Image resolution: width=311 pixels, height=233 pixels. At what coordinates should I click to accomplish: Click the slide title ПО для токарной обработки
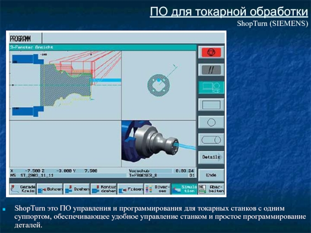[x=229, y=12]
